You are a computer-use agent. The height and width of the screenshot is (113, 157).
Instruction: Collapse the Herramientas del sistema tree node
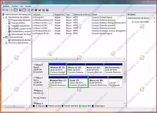[4, 17]
